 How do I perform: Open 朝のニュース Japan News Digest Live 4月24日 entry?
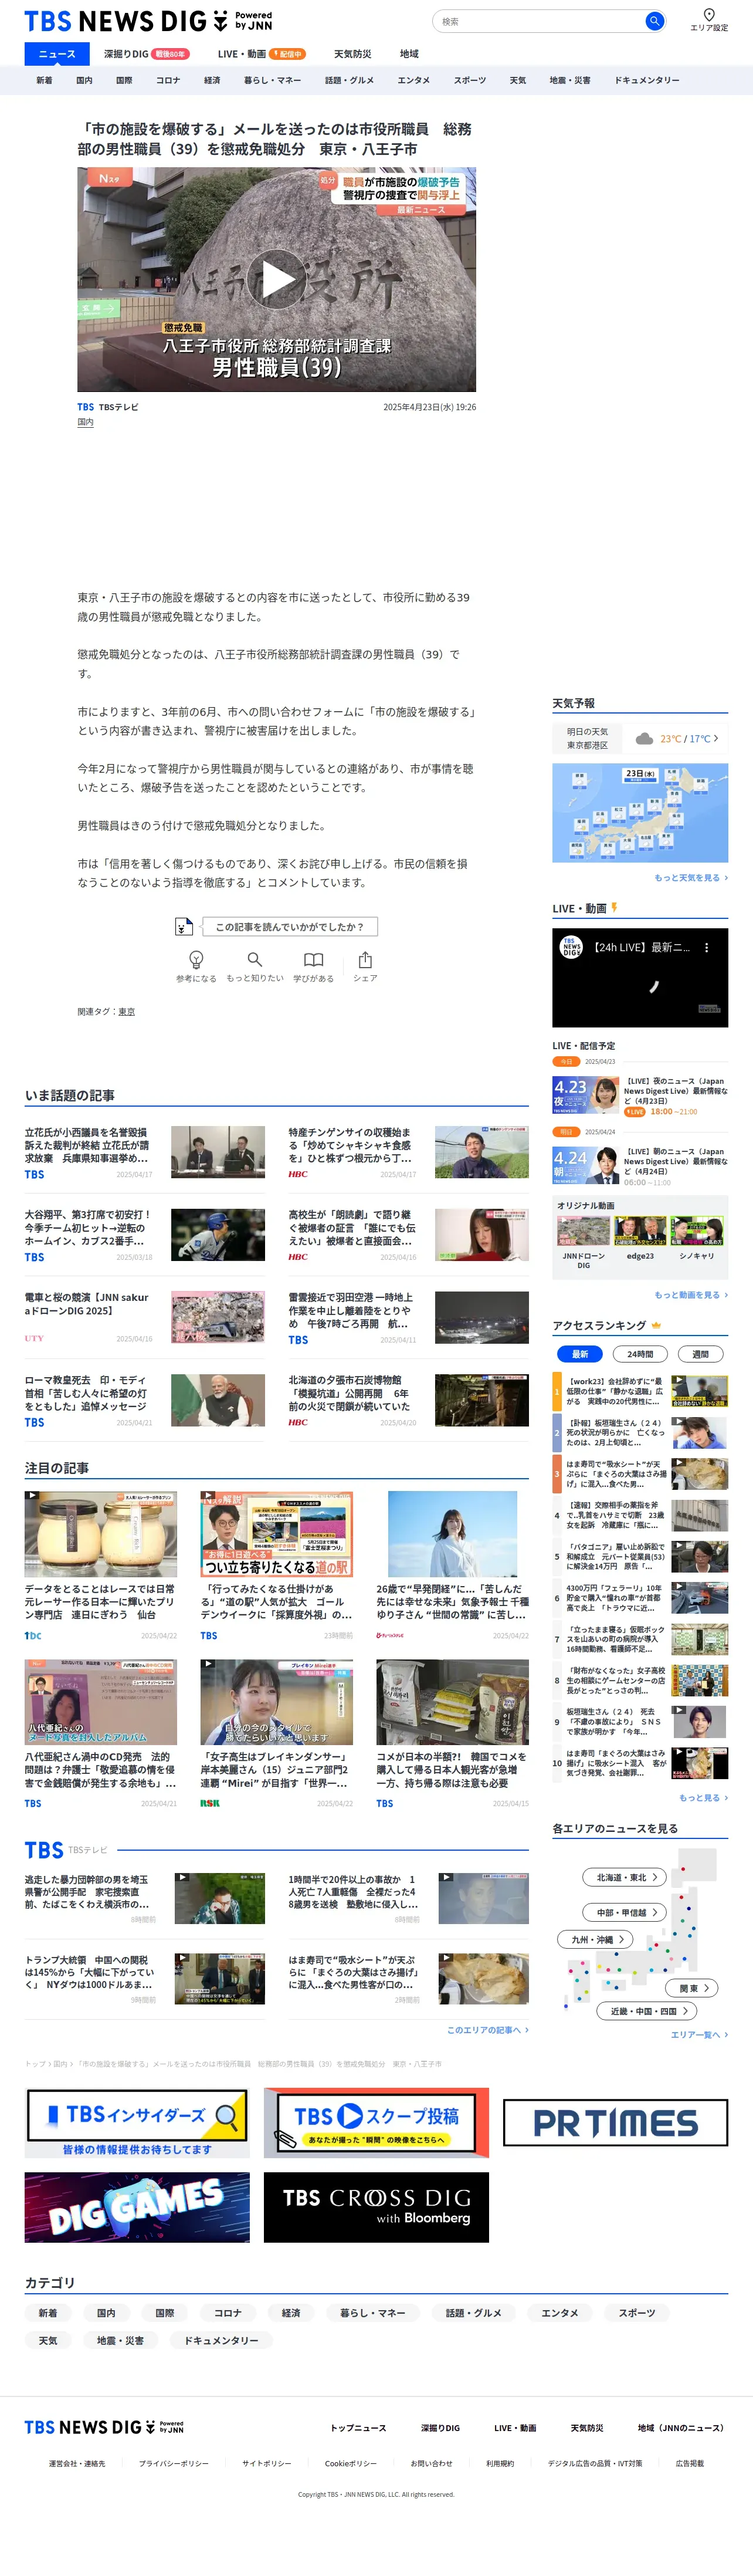640,1166
